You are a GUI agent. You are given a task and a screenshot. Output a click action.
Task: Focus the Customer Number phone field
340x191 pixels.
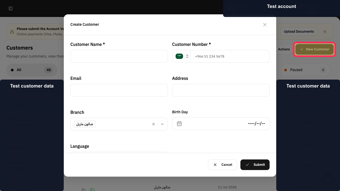[230, 56]
